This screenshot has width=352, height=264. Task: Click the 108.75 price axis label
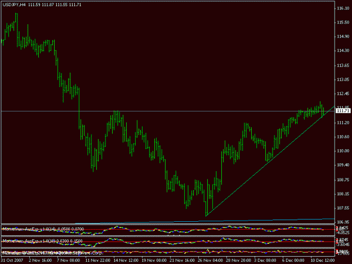point(343,180)
